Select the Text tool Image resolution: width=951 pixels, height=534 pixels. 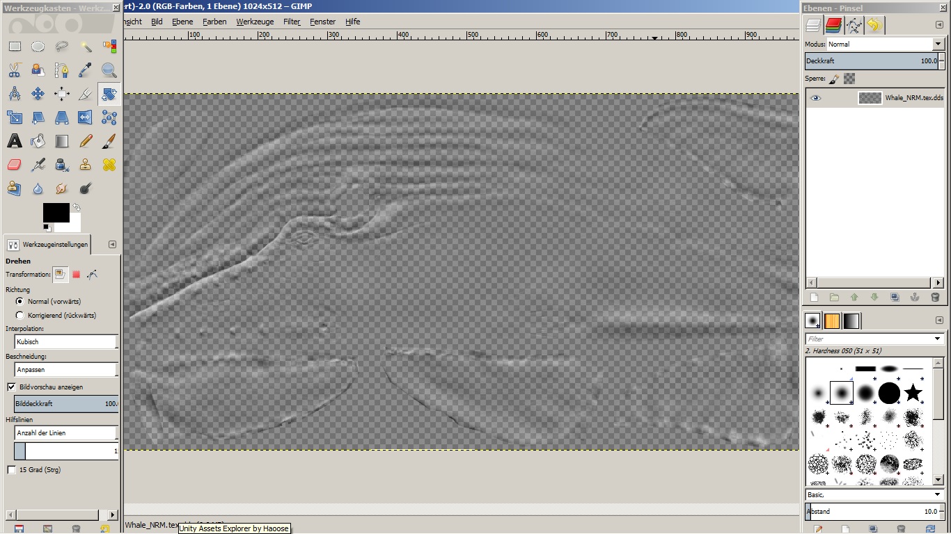[15, 141]
